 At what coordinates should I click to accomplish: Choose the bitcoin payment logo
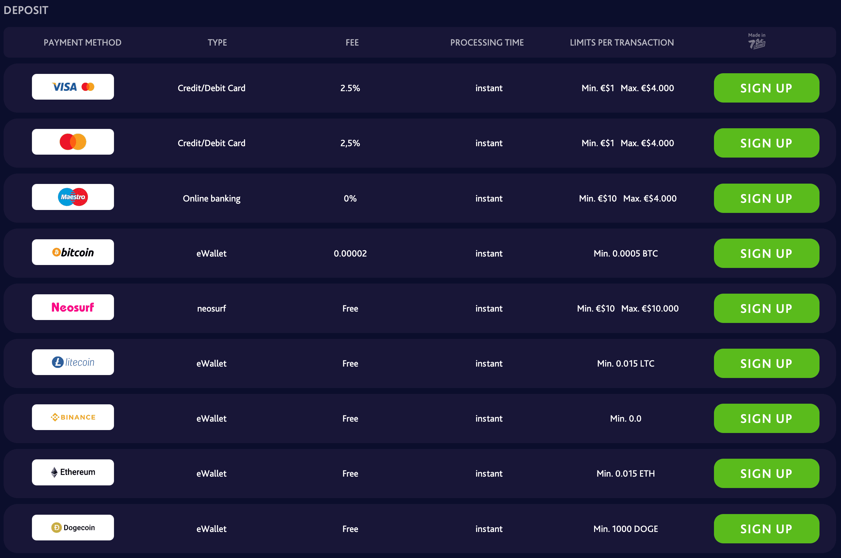coord(73,252)
